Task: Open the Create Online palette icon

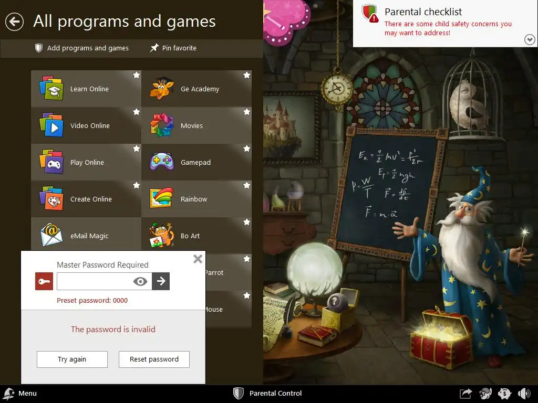Action: (x=51, y=198)
